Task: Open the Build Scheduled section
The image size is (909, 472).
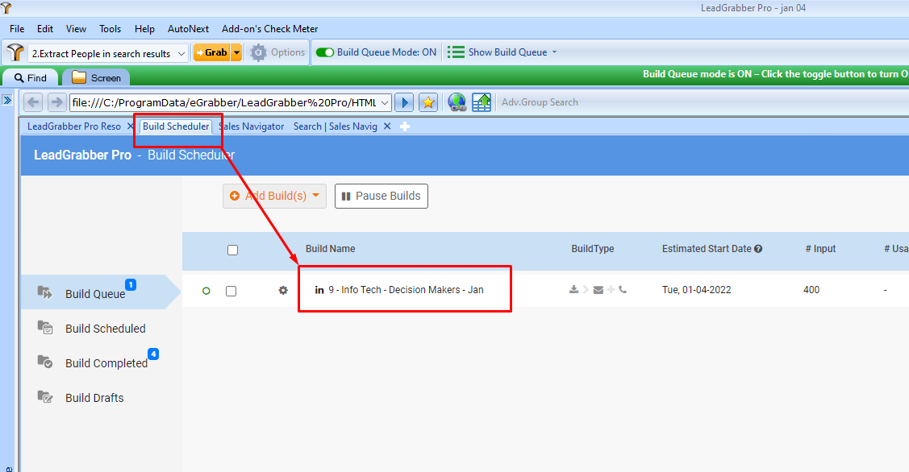Action: click(x=106, y=329)
